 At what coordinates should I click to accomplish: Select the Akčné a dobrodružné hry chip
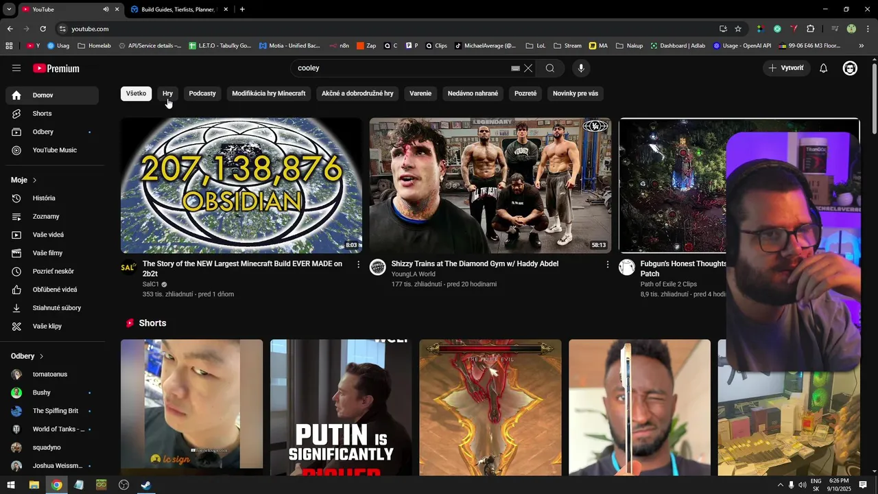pos(357,93)
